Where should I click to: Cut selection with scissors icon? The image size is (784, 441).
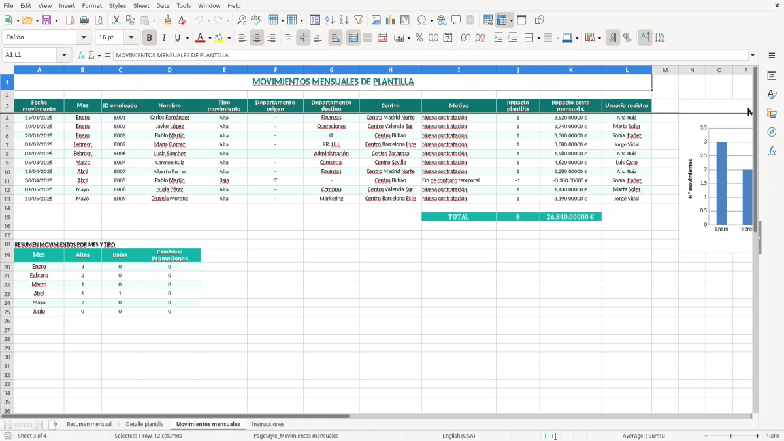(116, 20)
